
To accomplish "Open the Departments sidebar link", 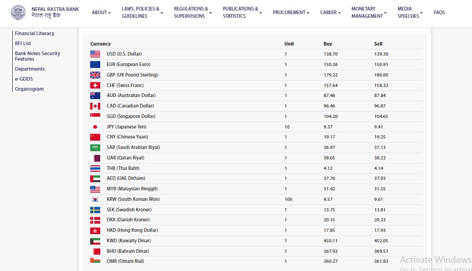I will [30, 69].
